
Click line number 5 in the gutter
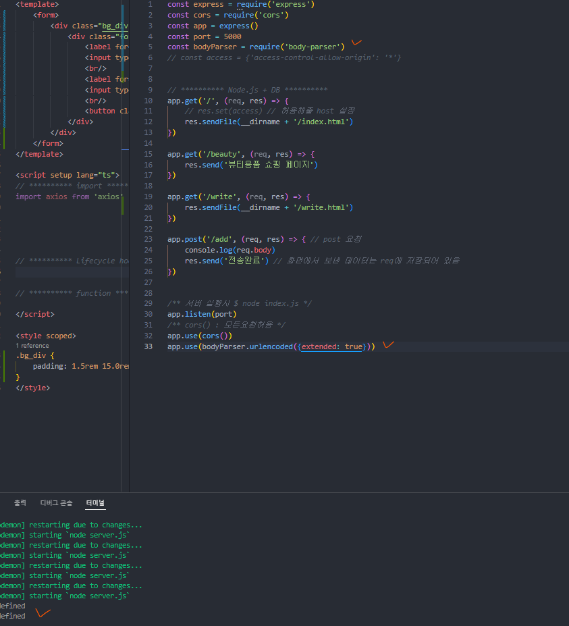151,47
